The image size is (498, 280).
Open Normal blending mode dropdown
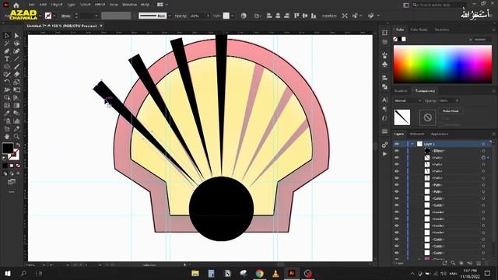point(408,100)
